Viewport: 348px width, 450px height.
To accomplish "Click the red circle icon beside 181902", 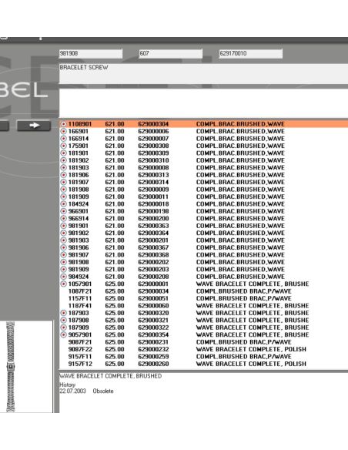I will (x=63, y=160).
